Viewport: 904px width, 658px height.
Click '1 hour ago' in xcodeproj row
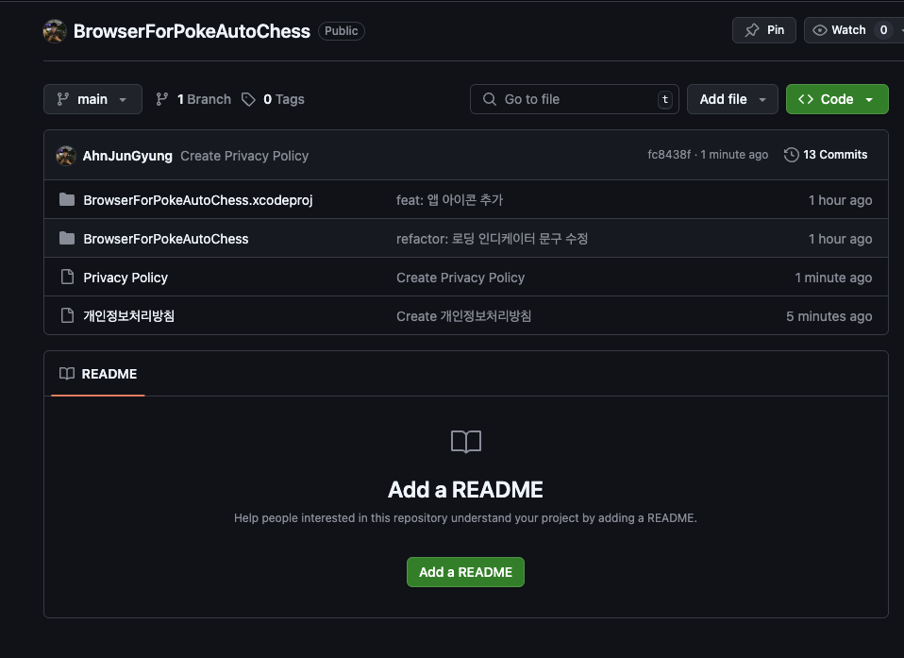tap(840, 200)
